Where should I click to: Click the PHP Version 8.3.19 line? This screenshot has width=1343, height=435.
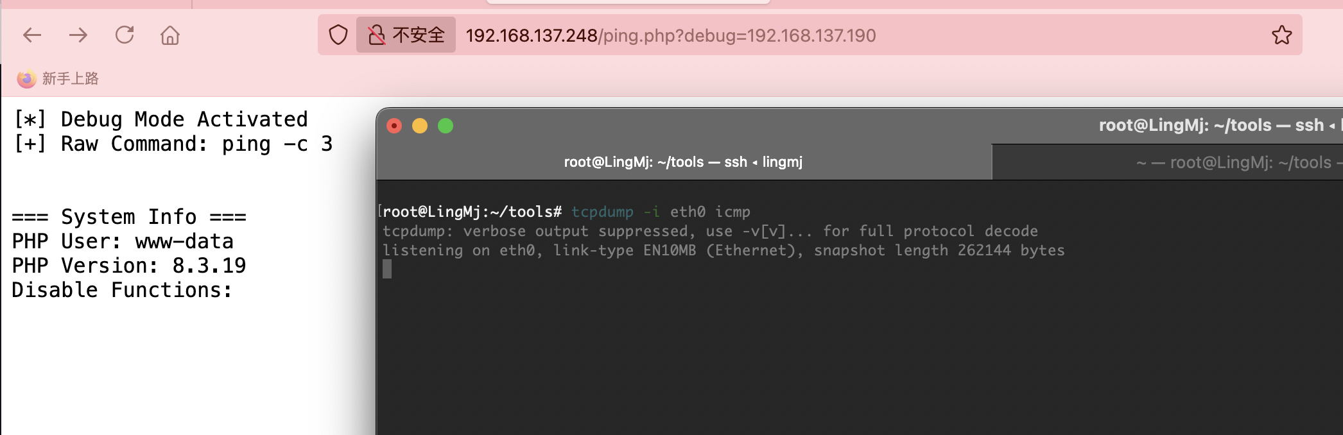tap(129, 265)
